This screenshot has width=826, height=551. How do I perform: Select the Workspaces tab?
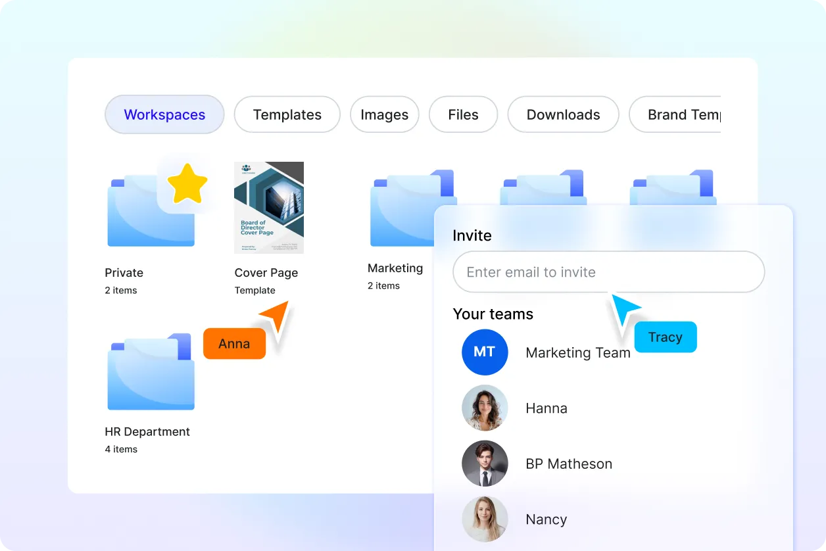[x=164, y=114]
